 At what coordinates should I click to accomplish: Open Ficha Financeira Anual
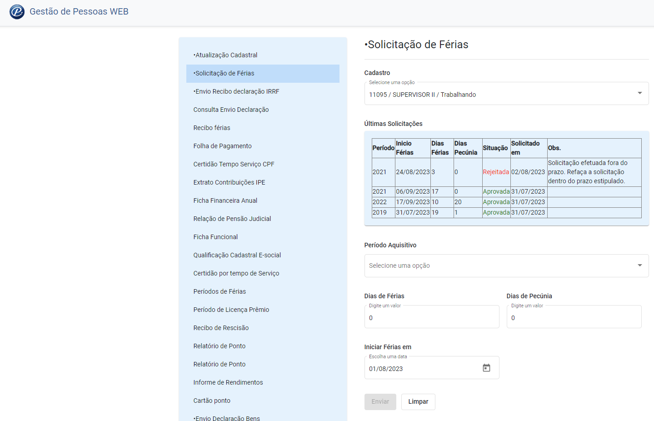point(263,200)
